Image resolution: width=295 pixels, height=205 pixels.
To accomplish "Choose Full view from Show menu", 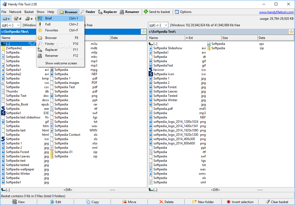I will click(x=60, y=24).
